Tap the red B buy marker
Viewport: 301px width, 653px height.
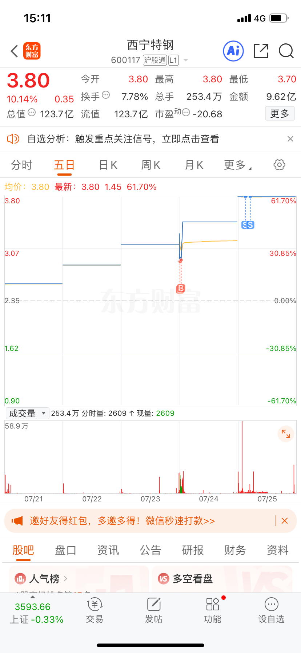coord(181,289)
